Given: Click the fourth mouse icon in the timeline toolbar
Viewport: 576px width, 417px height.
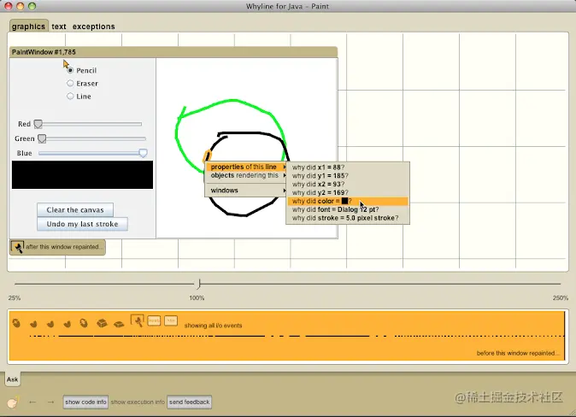Looking at the screenshot, I should [x=68, y=324].
